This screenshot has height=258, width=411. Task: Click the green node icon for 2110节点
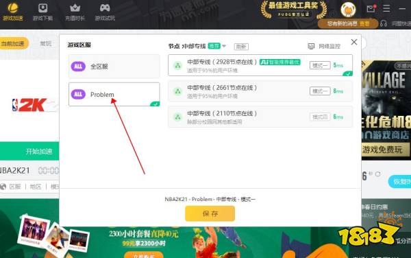[177, 117]
